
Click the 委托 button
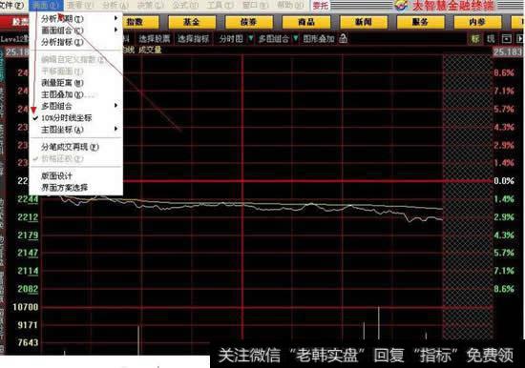[x=321, y=6]
